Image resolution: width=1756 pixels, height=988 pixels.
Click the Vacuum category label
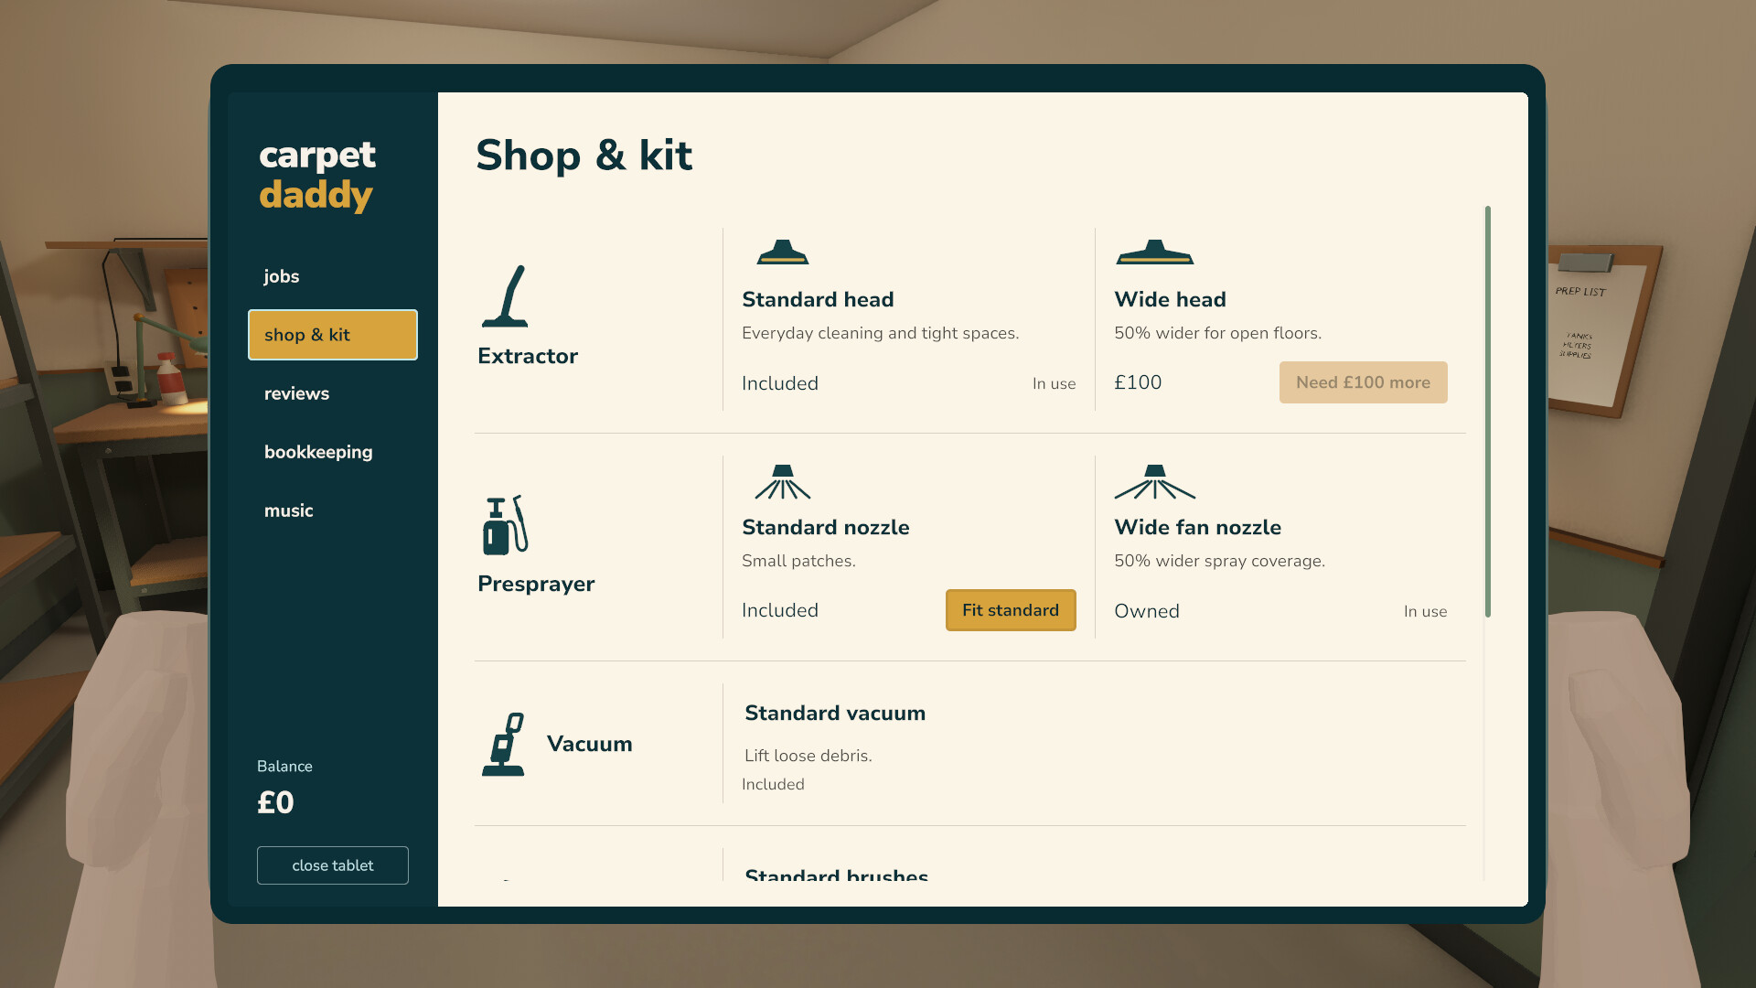click(x=590, y=744)
